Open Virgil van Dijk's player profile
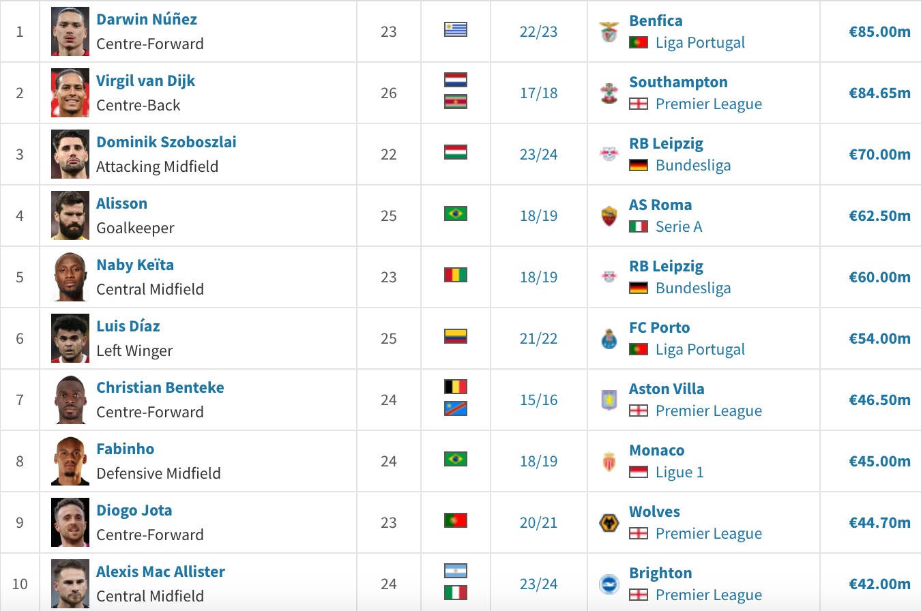The image size is (921, 611). (x=146, y=80)
